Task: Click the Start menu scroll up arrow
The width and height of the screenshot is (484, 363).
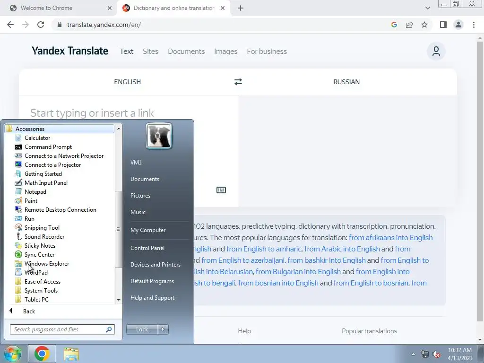Action: 119,128
